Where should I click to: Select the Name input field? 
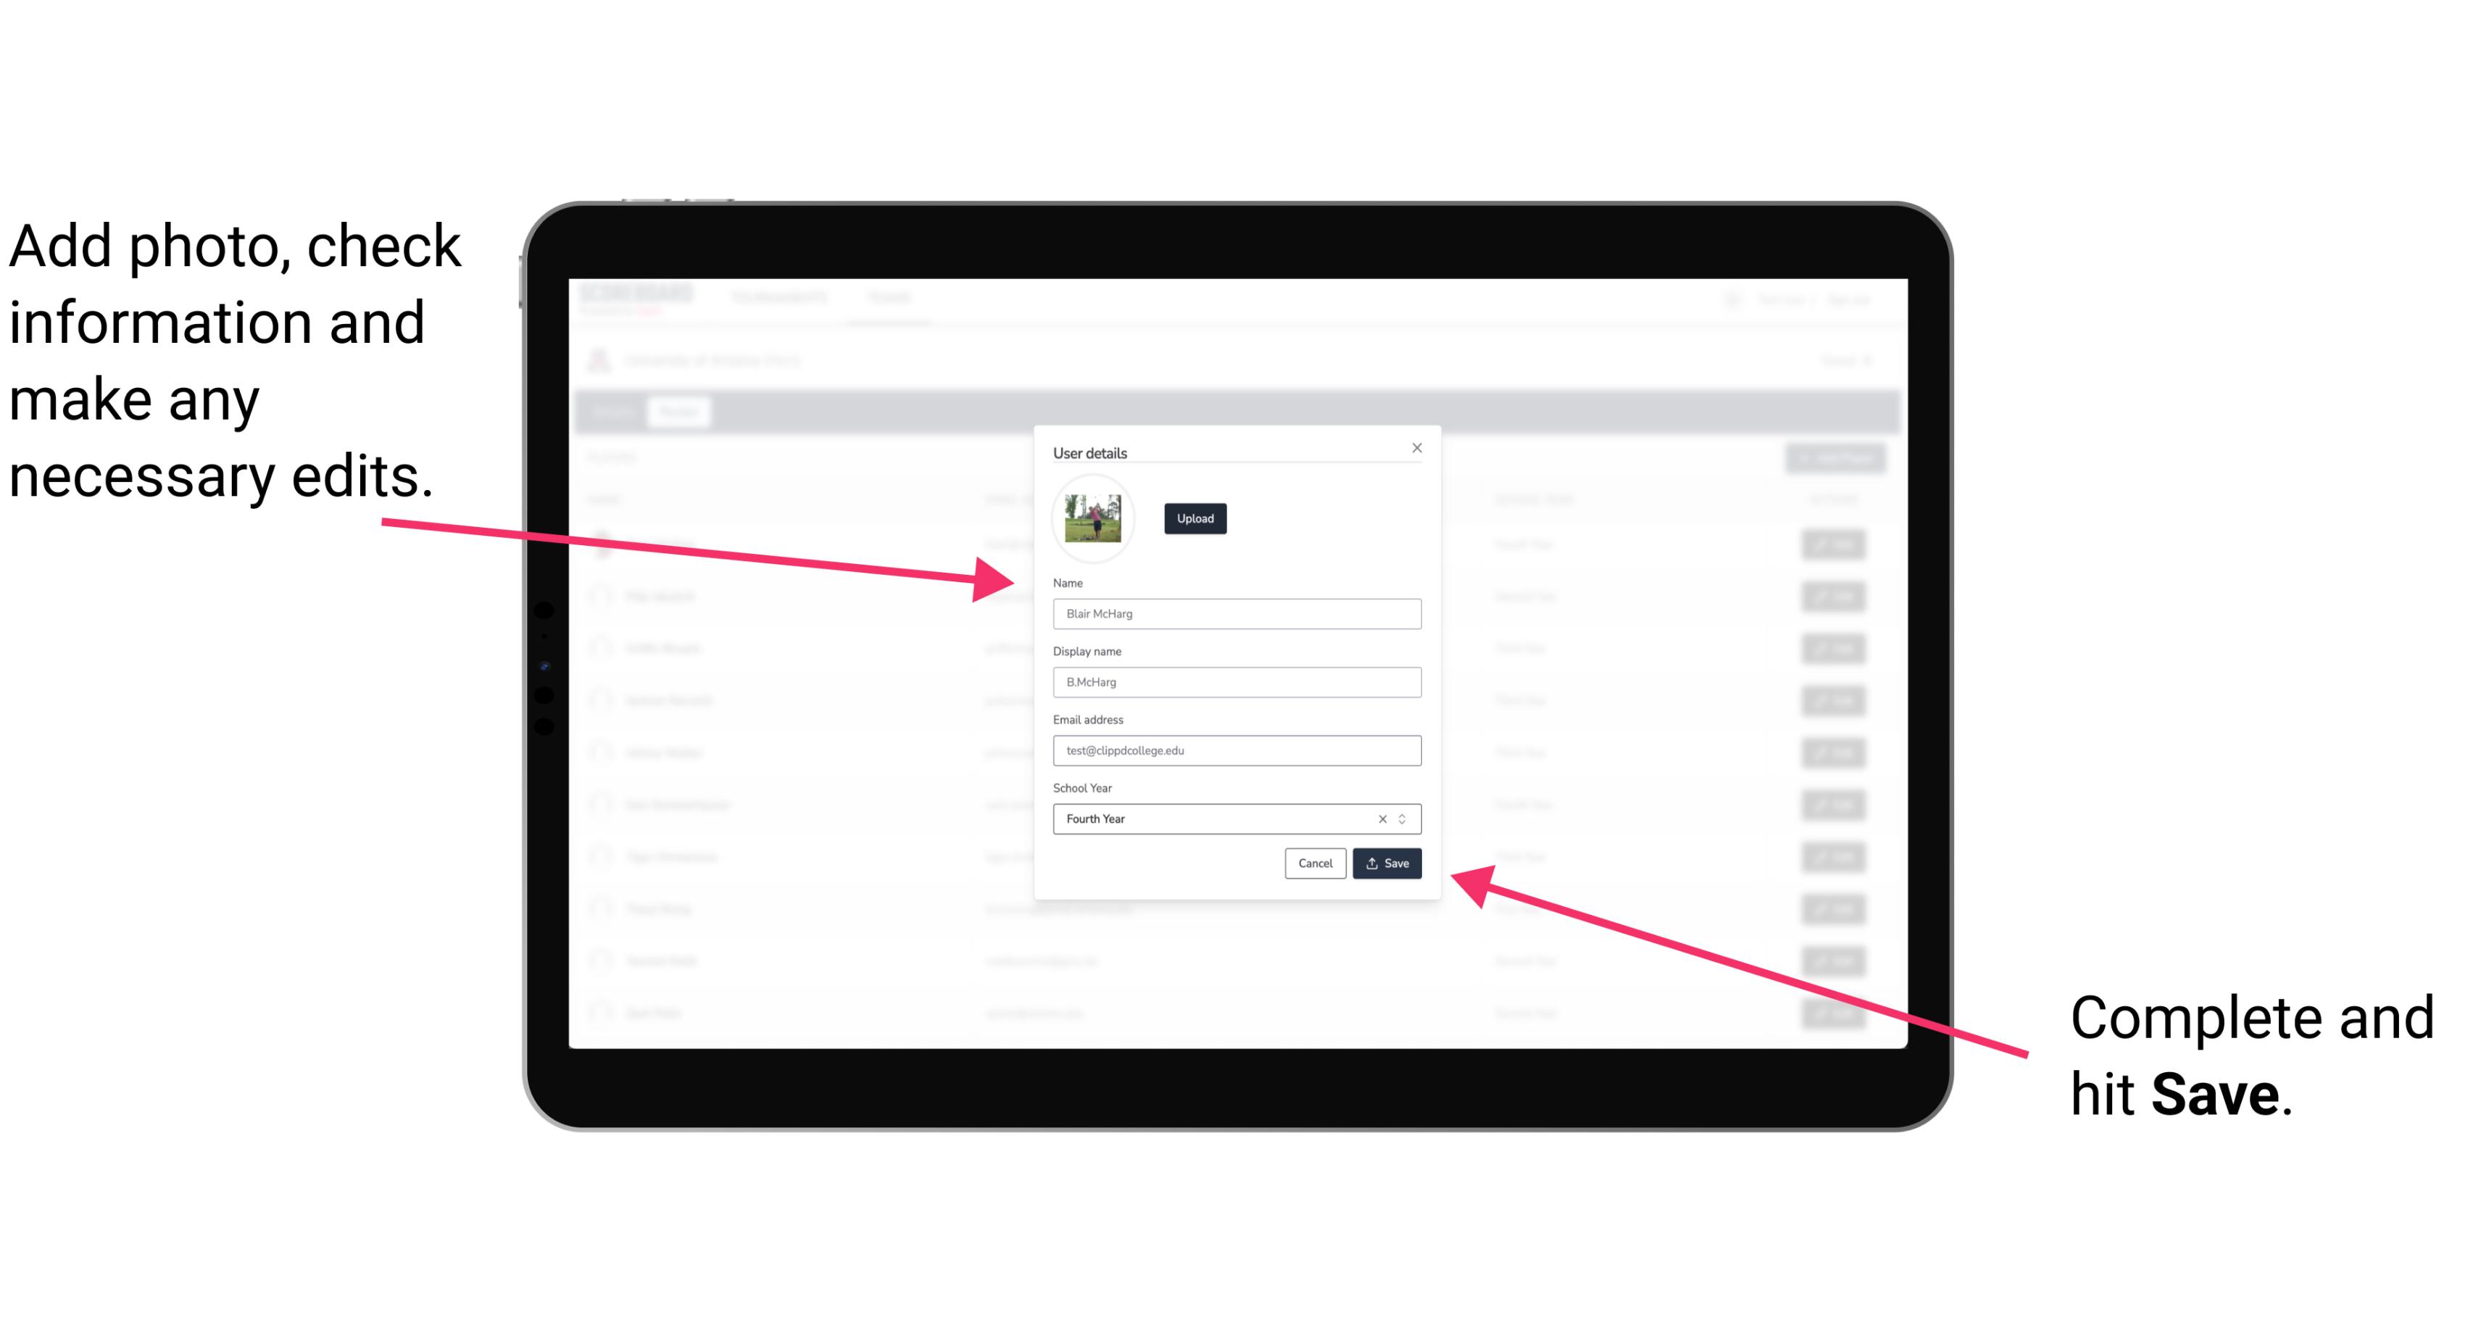[x=1236, y=613]
